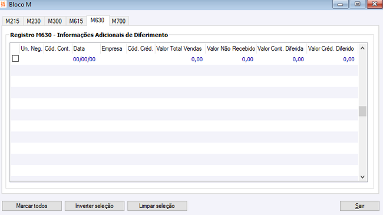Screen dimensions: 383x215
Task: Click the Limpar seleção button
Action: click(x=157, y=206)
